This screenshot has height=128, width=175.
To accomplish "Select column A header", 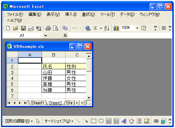I will point(30,55).
